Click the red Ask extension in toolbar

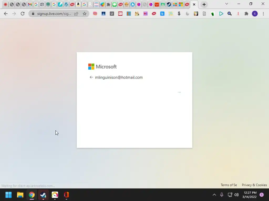154,14
